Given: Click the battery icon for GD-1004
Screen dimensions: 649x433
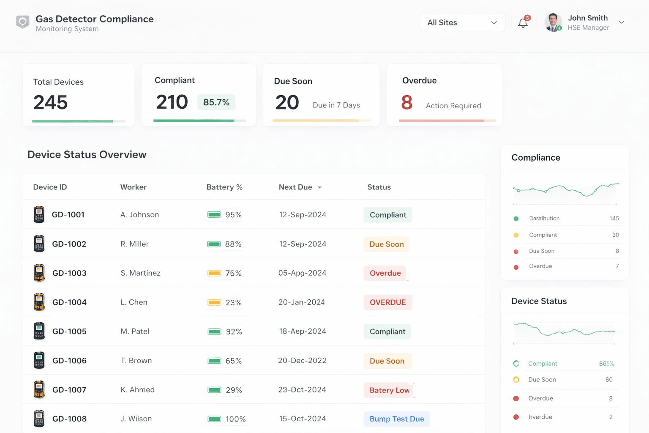Looking at the screenshot, I should [214, 302].
